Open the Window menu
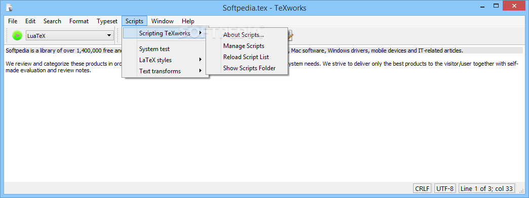 click(162, 21)
